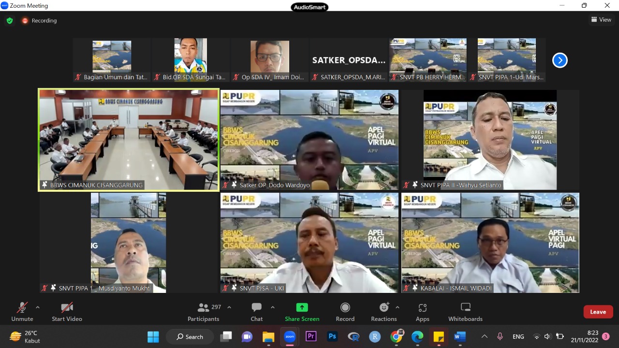Click the taskbar microphone tray icon
The height and width of the screenshot is (348, 619).
[500, 336]
